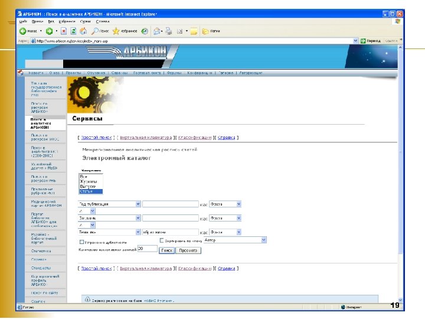Click the Go arrow button beside address bar

(x=363, y=41)
